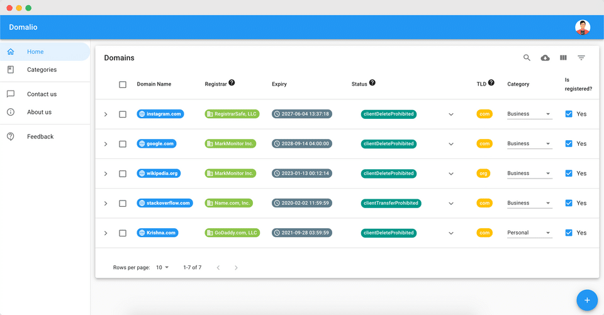Screen dimensions: 604x315
Task: Go to next page arrow
Action: [x=236, y=268]
